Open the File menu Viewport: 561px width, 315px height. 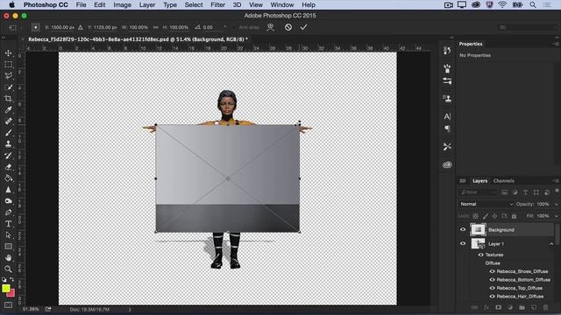(x=81, y=5)
